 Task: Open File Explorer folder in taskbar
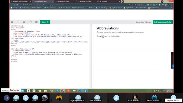(45, 91)
